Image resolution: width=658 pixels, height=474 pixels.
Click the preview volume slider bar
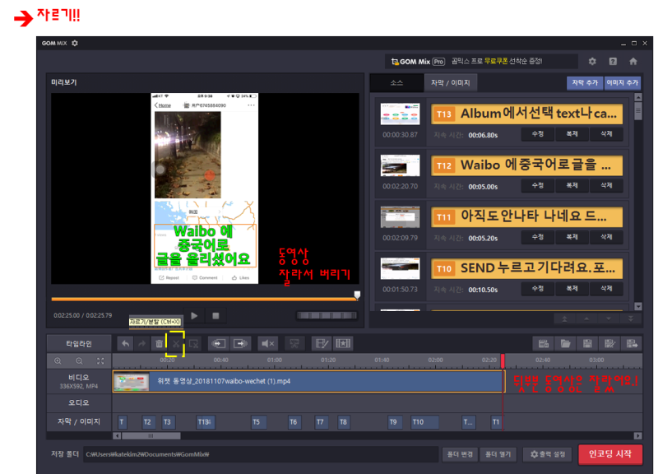pos(327,315)
